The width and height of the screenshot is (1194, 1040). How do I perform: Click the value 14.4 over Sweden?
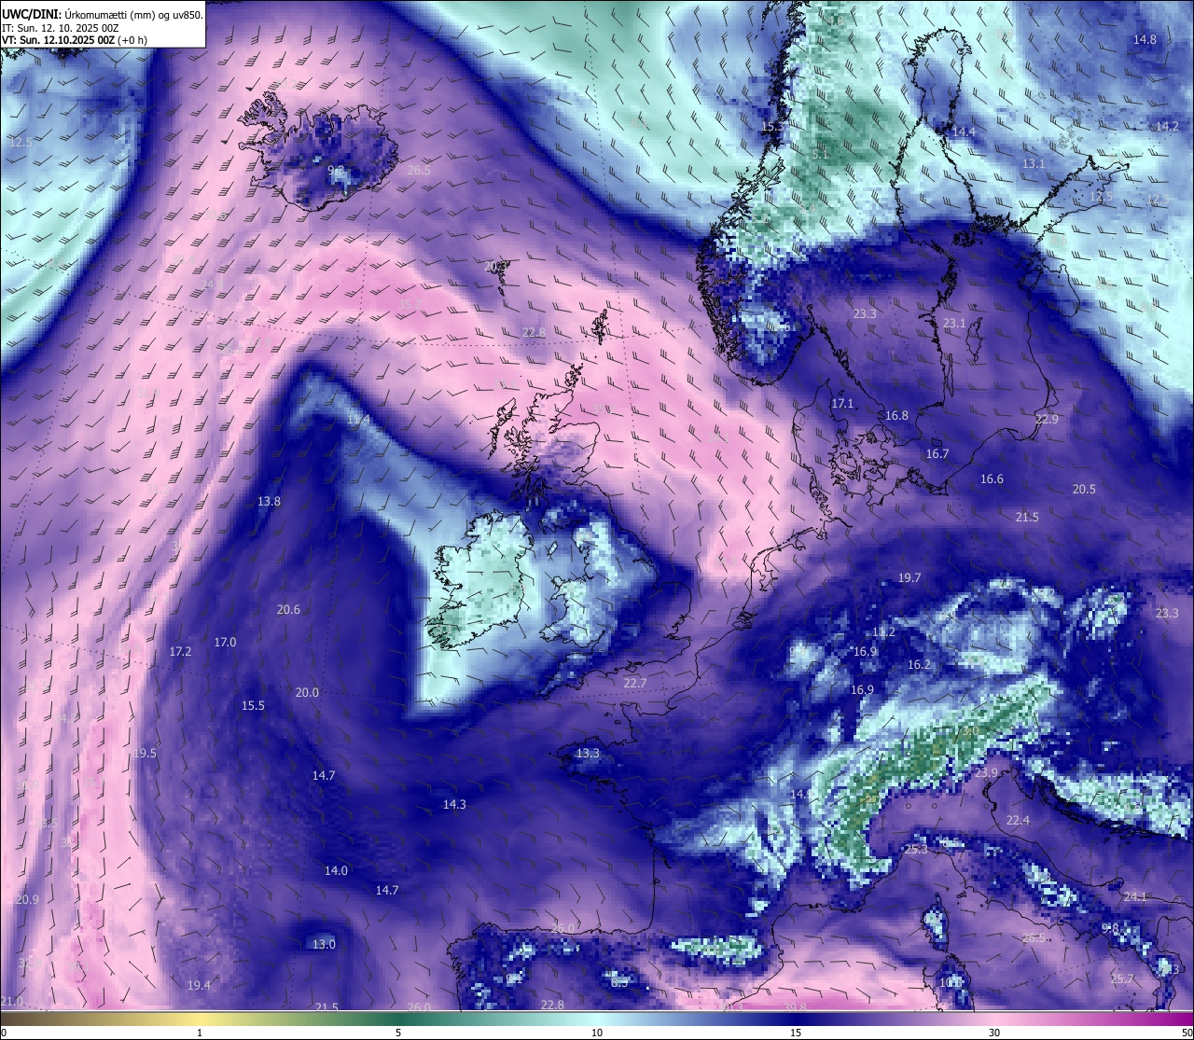964,132
